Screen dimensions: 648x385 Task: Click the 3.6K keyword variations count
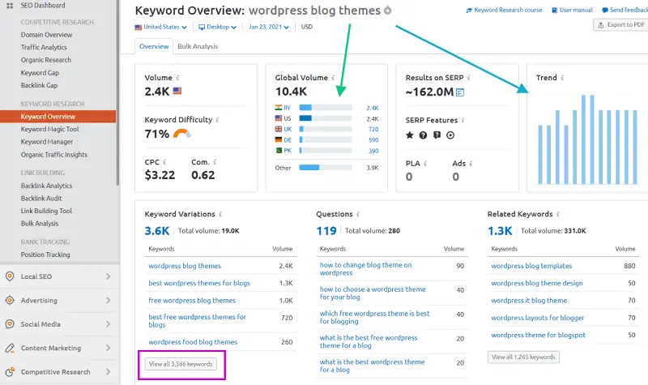tap(156, 231)
